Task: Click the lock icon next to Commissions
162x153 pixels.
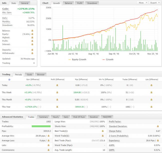Action: tap(48, 150)
